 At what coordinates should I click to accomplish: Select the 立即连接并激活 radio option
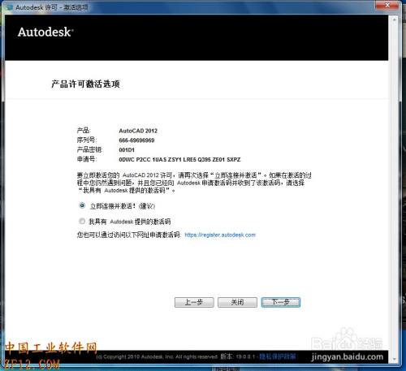pos(82,205)
